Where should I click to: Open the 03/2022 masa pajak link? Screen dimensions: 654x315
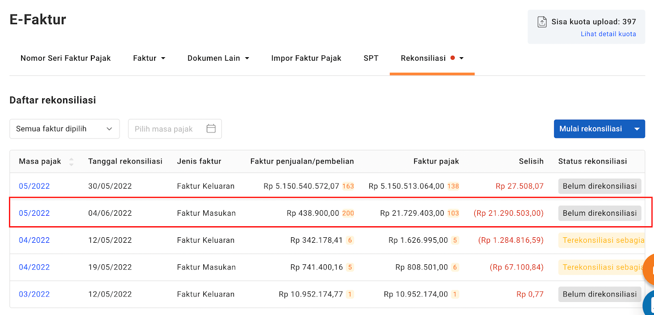tap(34, 294)
